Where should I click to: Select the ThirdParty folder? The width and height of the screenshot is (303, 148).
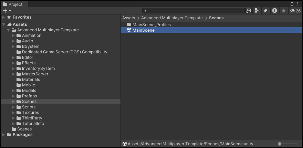click(61, 118)
